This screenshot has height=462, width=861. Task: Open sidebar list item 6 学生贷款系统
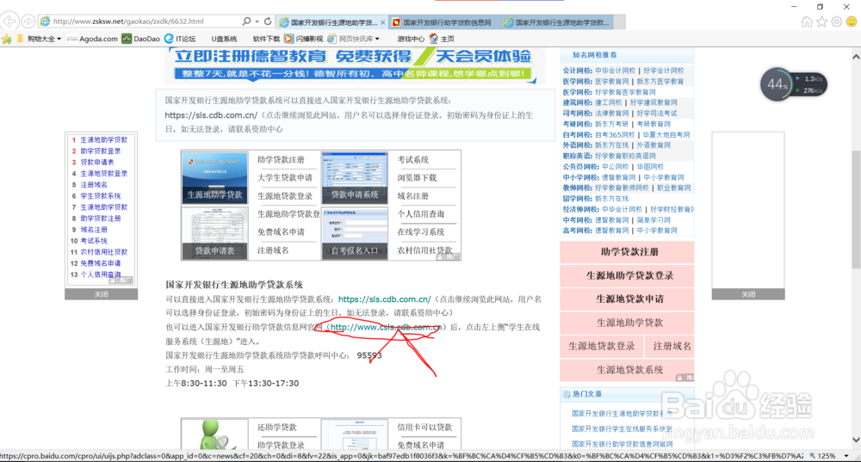tap(101, 196)
